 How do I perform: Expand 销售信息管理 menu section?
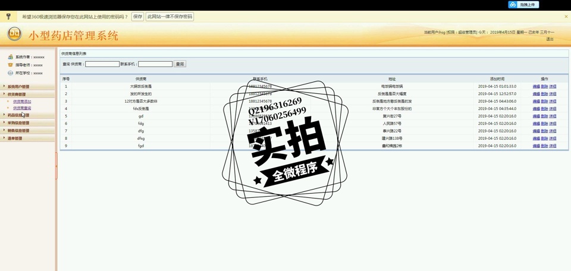click(18, 131)
